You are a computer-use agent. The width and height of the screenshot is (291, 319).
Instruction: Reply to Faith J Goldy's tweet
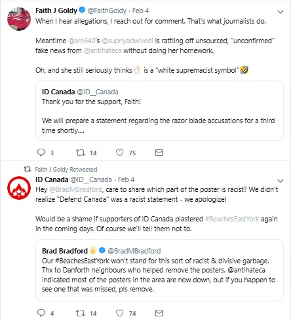pos(41,153)
